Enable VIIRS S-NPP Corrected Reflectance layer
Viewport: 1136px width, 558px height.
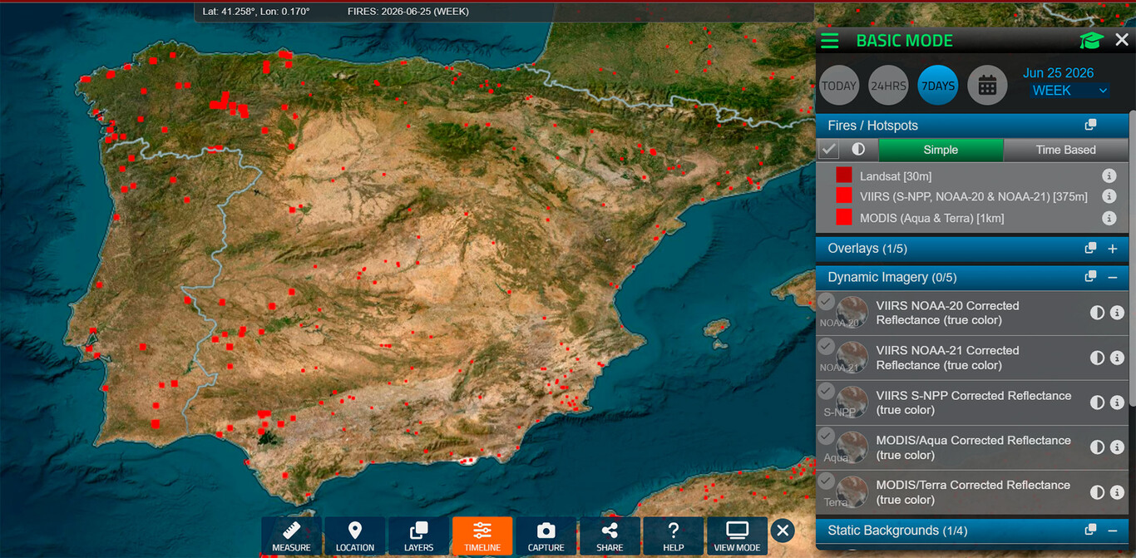[826, 391]
